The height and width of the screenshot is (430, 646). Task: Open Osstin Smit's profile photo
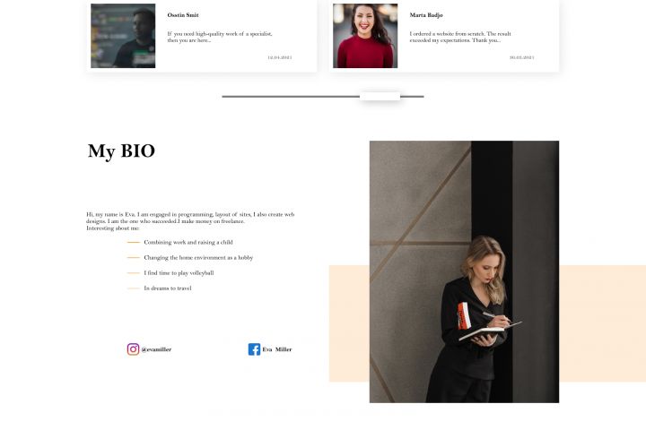[x=123, y=36]
